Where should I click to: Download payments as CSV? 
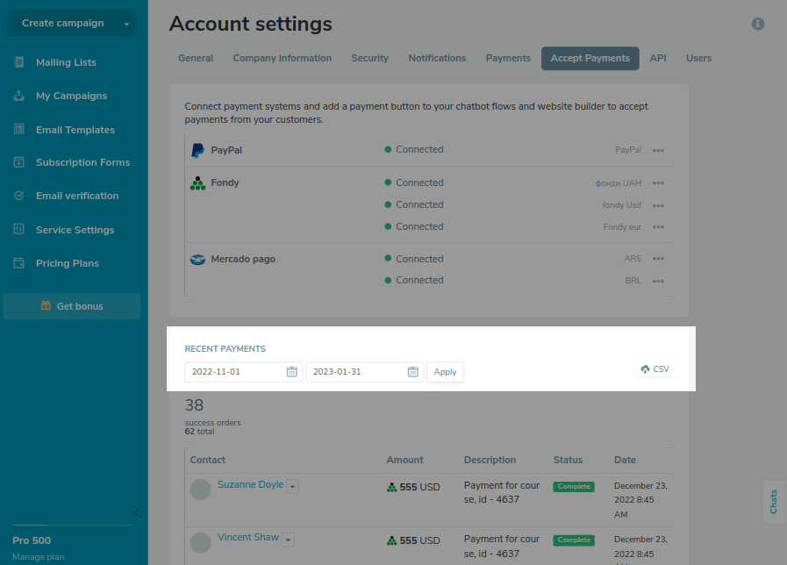pos(655,369)
